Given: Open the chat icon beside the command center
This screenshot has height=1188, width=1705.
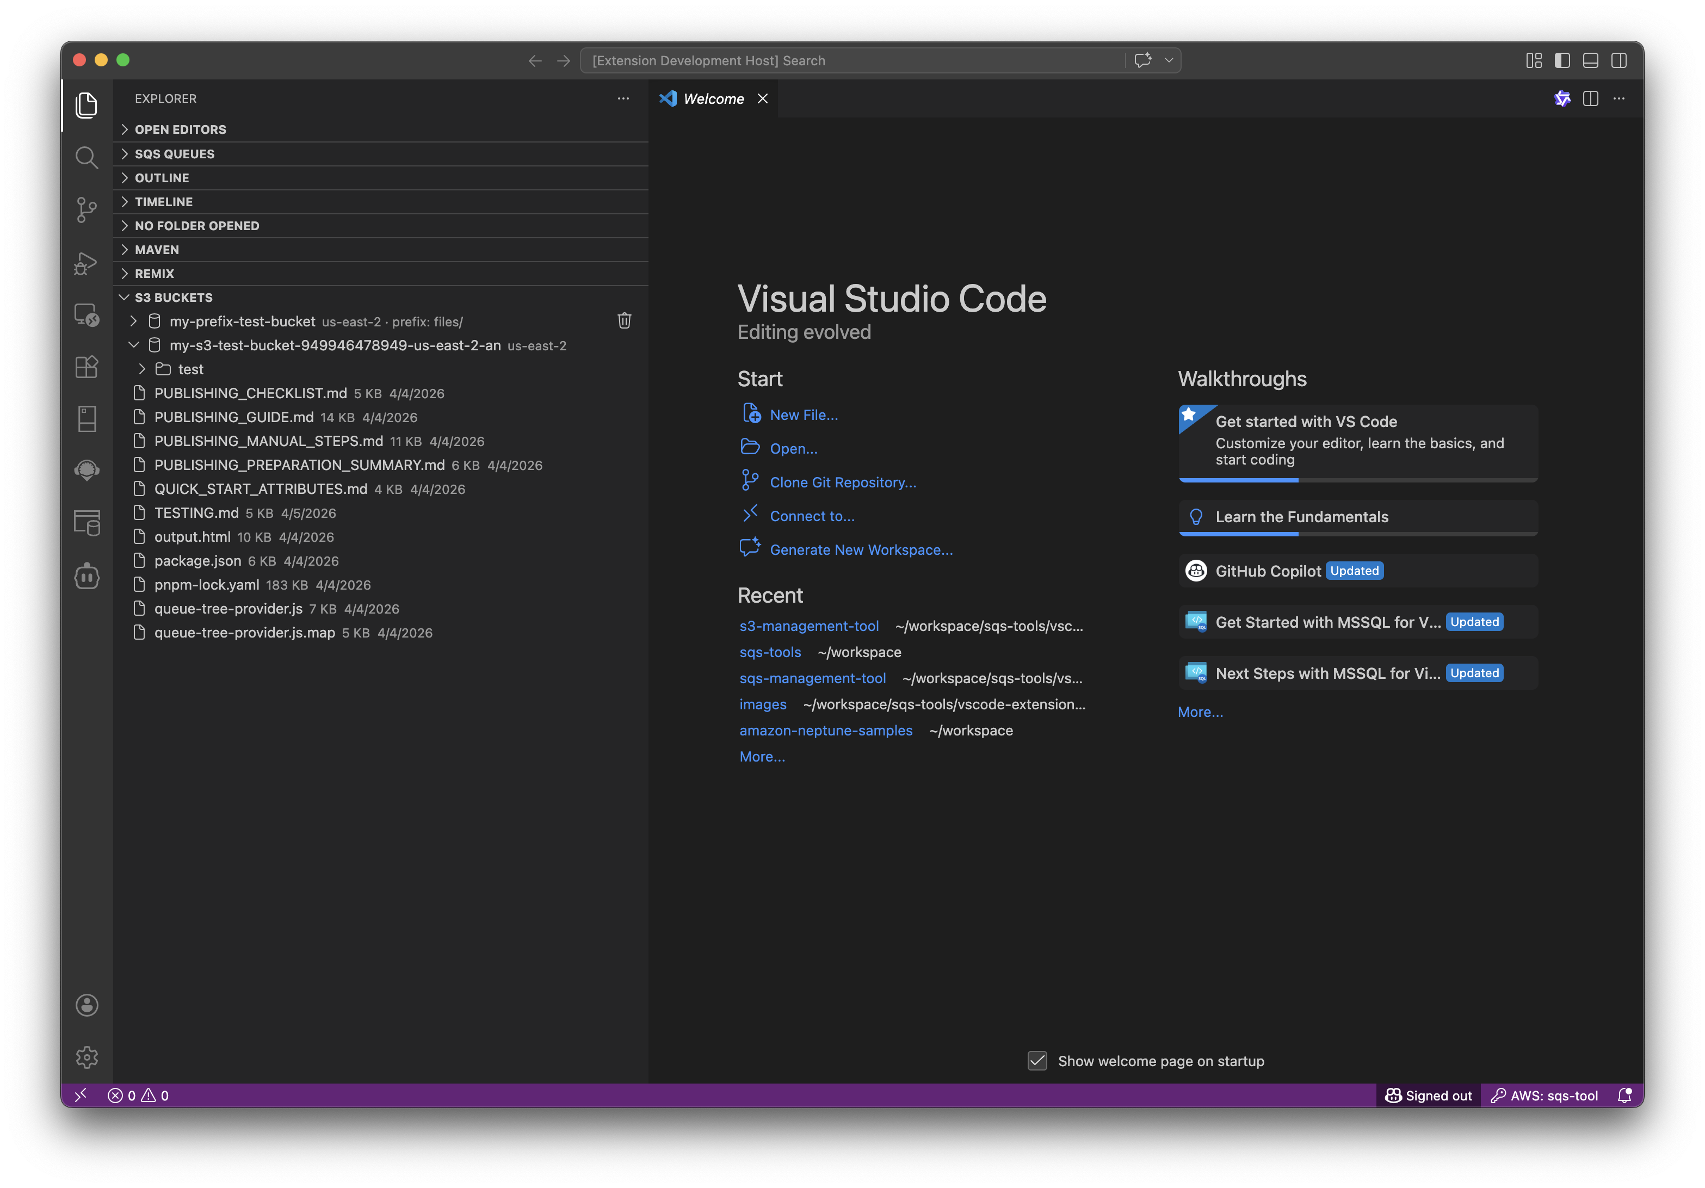Looking at the screenshot, I should [x=1143, y=60].
